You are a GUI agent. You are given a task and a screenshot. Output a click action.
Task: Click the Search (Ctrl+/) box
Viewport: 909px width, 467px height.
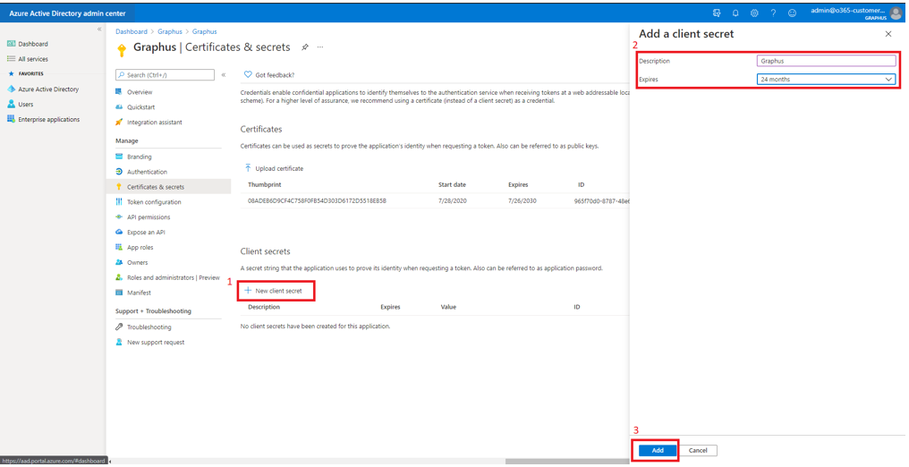(165, 75)
